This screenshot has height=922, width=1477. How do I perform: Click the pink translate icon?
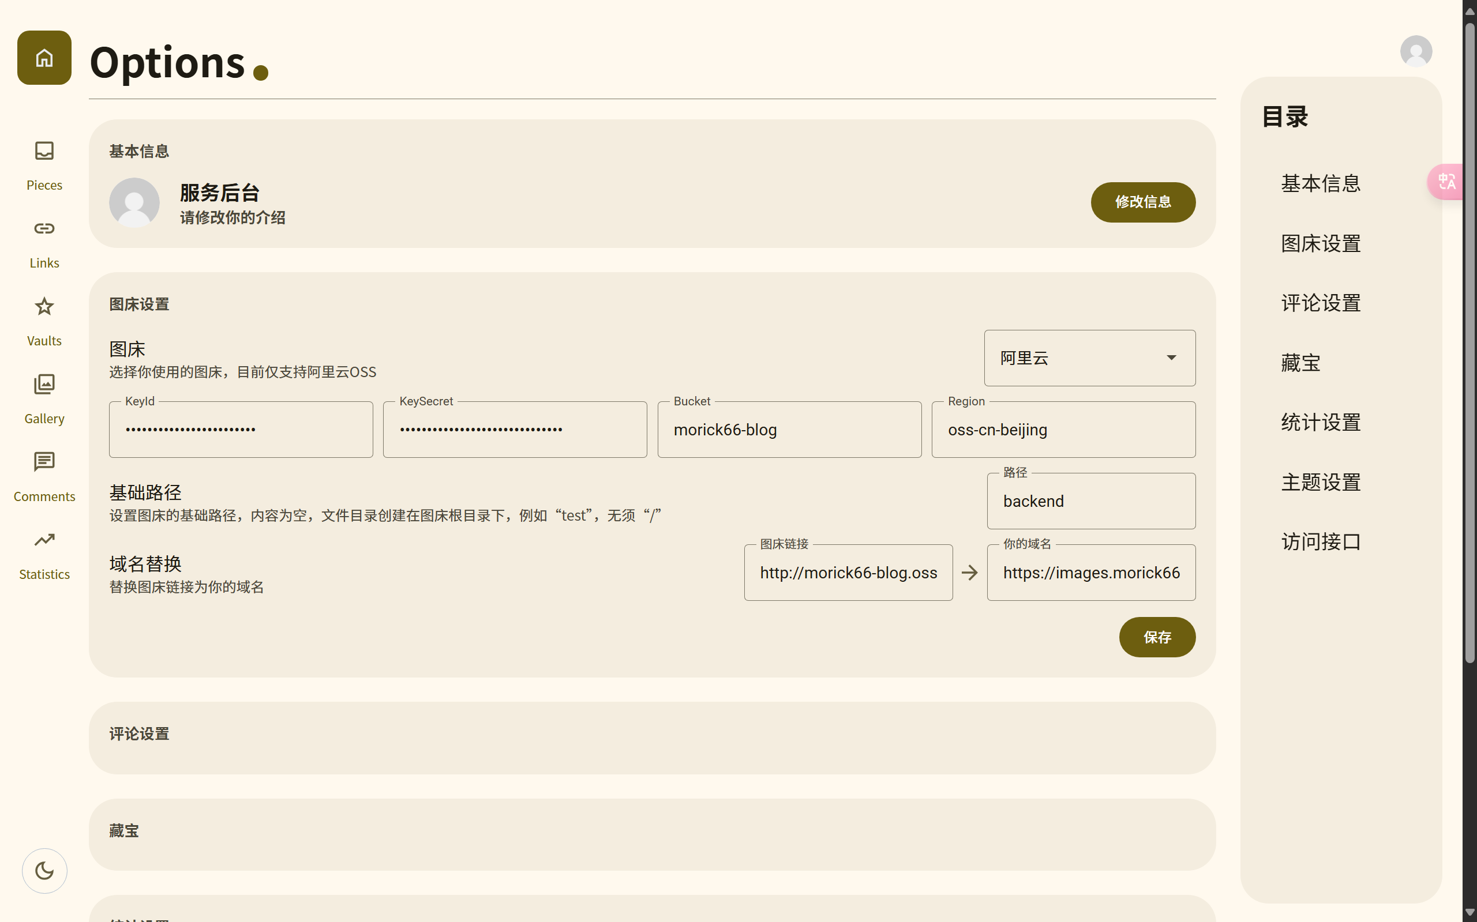tap(1446, 182)
